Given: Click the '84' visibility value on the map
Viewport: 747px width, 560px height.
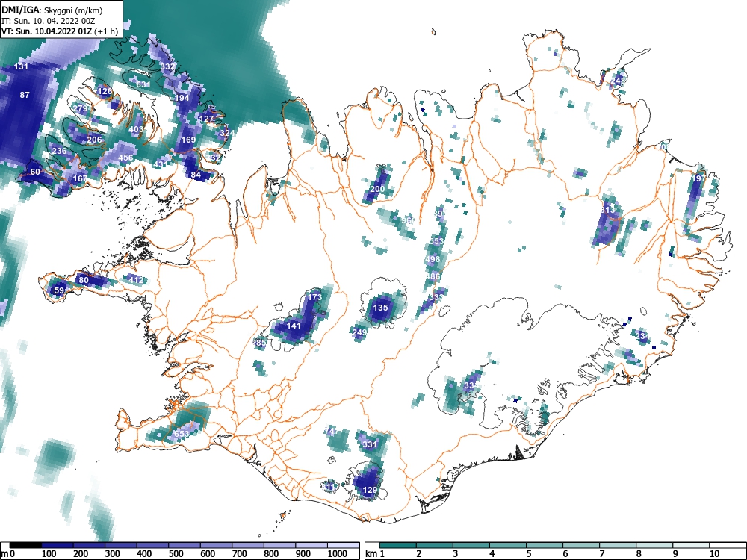Looking at the screenshot, I should point(196,175).
